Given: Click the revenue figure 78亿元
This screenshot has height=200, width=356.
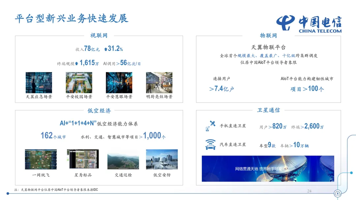Looking at the screenshot, I should coord(92,48).
